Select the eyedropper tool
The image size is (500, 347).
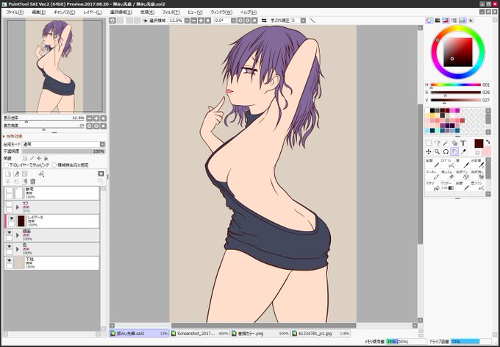coord(463,151)
